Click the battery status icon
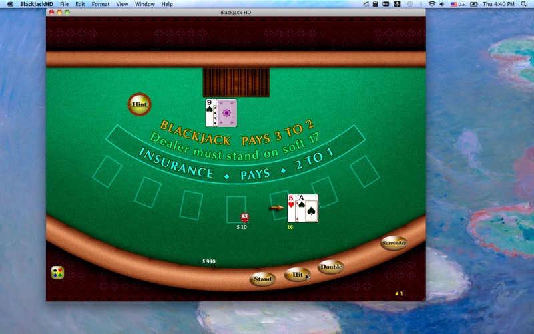 (x=474, y=4)
